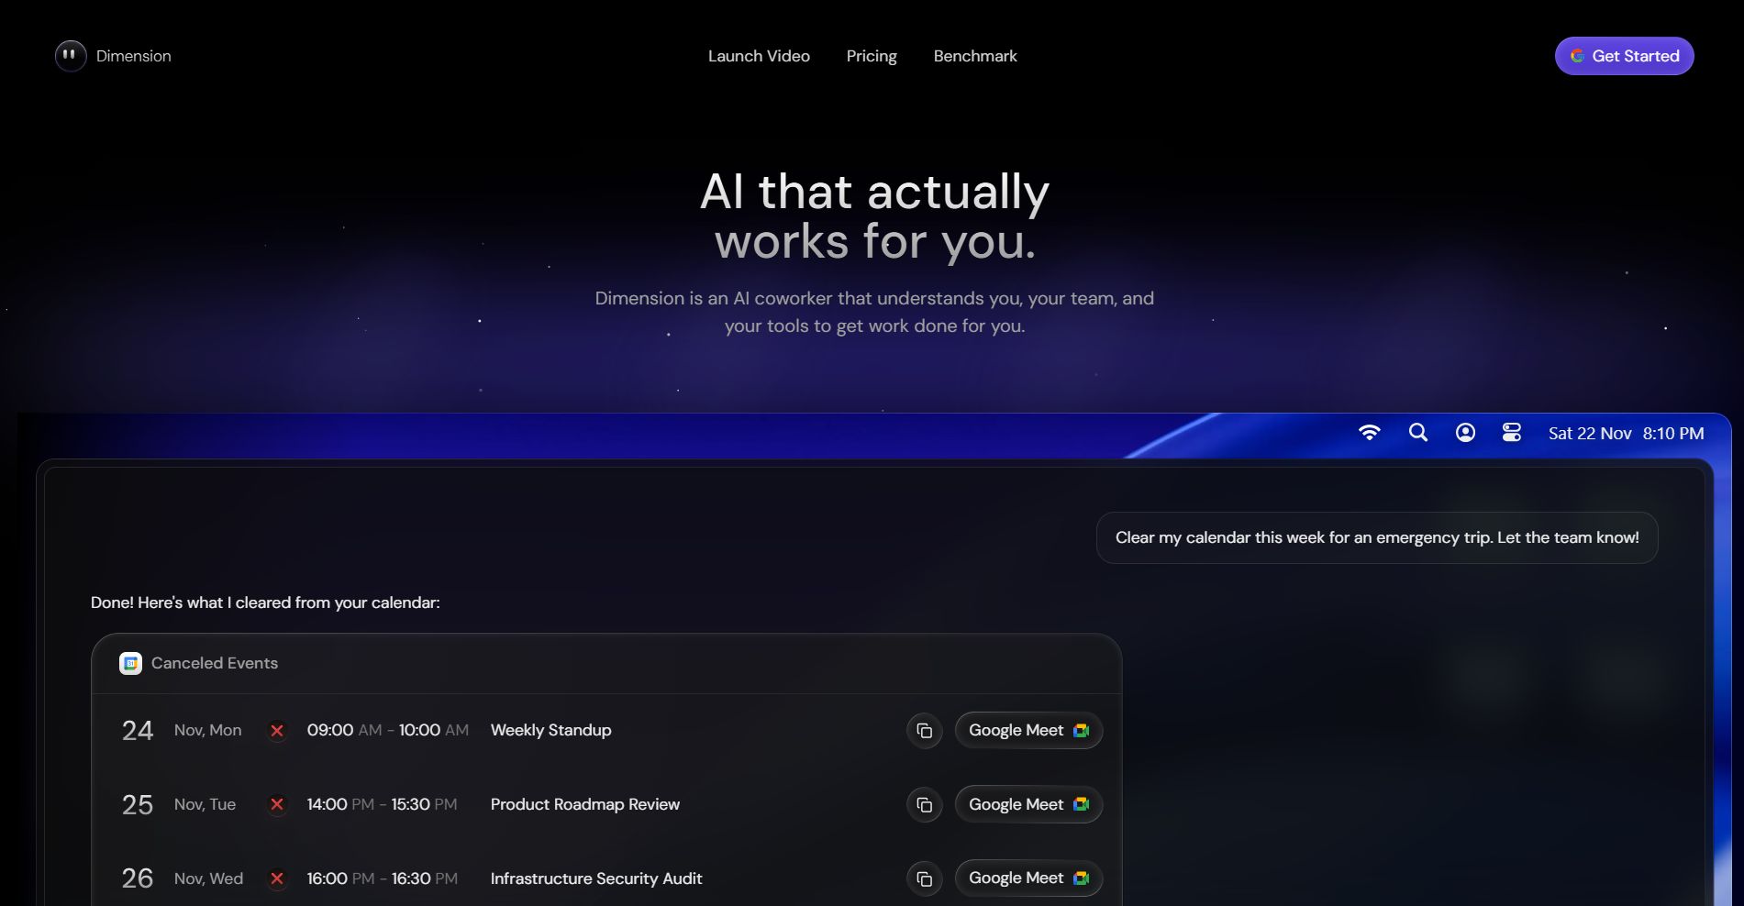Go to the Pricing page

click(x=872, y=56)
